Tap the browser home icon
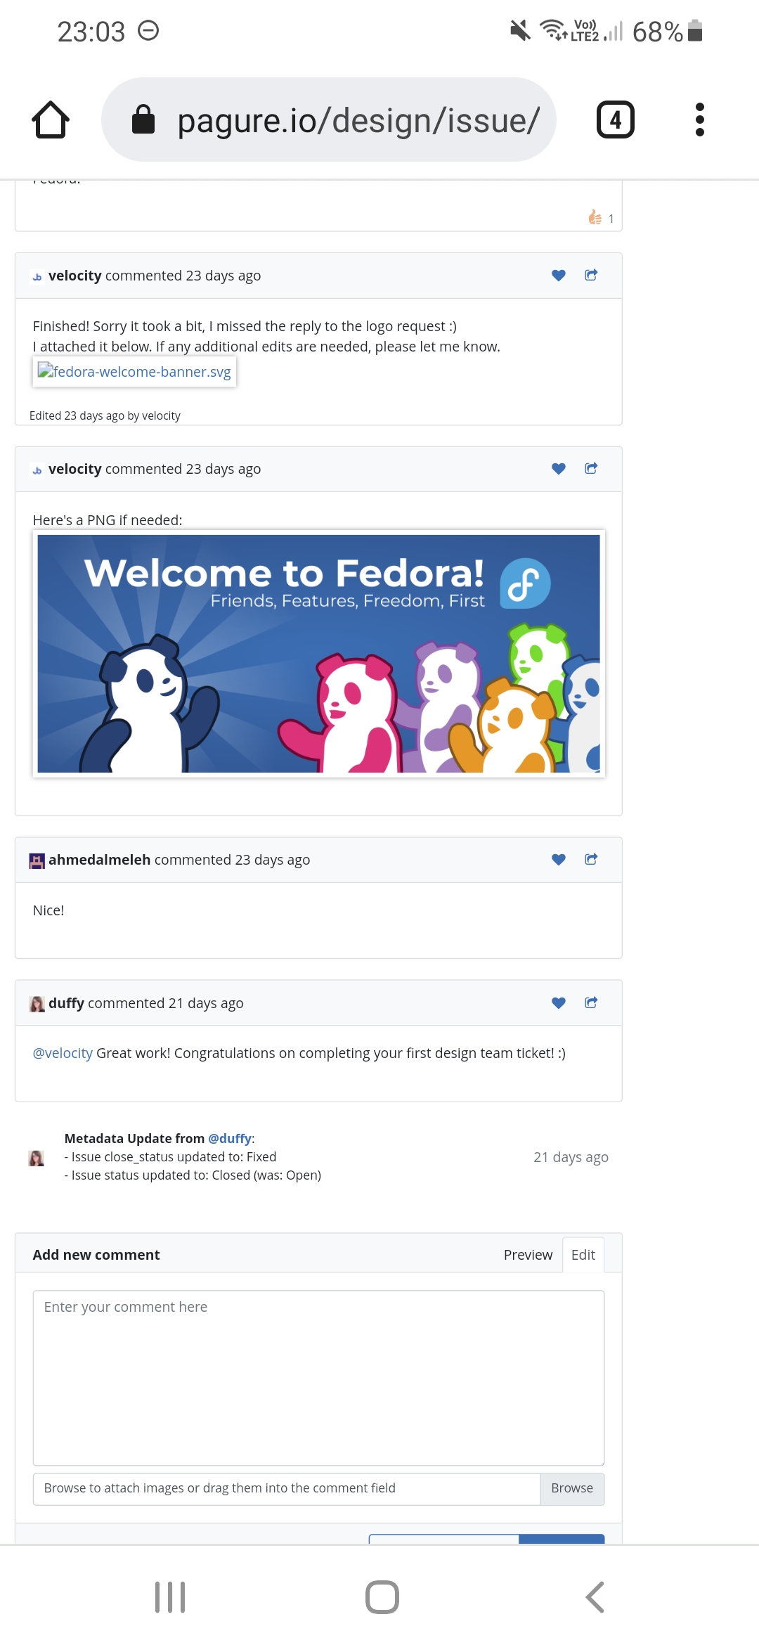The width and height of the screenshot is (759, 1645). point(51,120)
